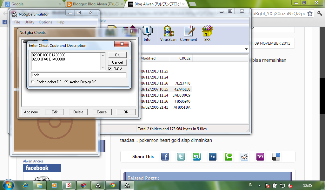Expand the WinRAR address bar dropdown
The height and width of the screenshot is (190, 325).
(246, 49)
